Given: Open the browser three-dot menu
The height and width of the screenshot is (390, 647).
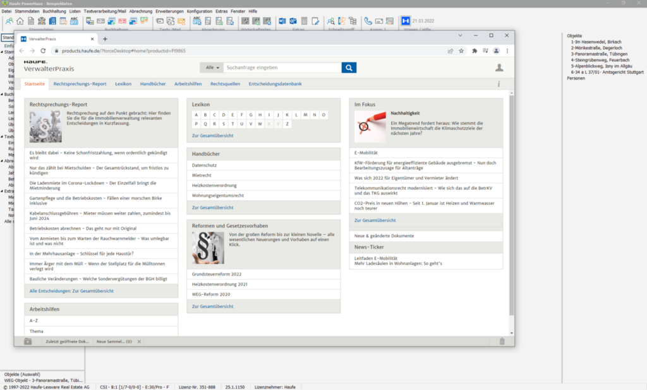Looking at the screenshot, I should (x=507, y=50).
